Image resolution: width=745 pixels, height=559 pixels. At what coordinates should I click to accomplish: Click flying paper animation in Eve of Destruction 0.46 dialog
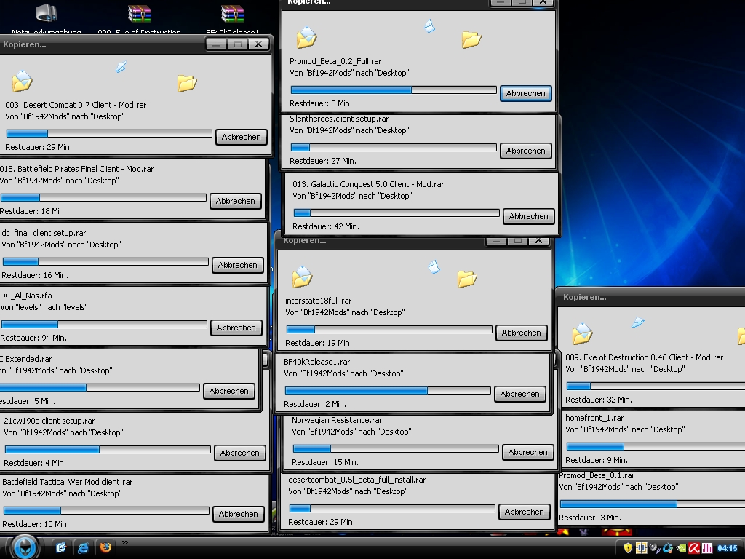(x=638, y=322)
